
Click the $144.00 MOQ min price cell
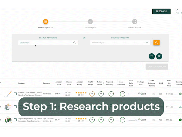[170, 107]
